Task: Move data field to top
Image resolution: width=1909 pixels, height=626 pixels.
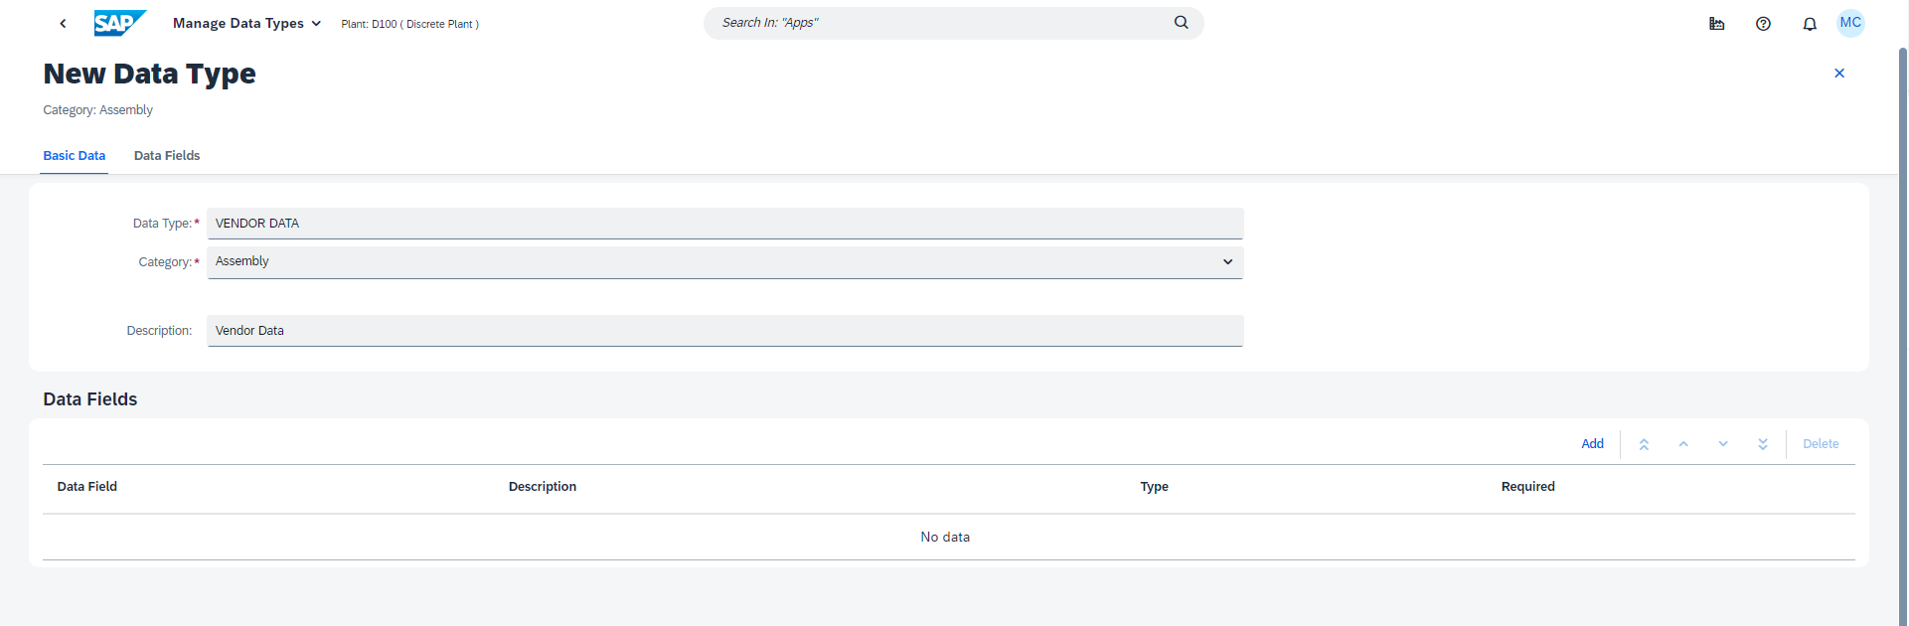Action: click(1644, 444)
